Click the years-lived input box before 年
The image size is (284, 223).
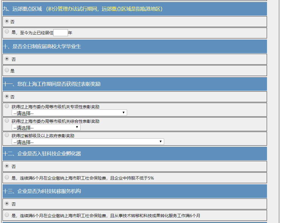coord(60,33)
